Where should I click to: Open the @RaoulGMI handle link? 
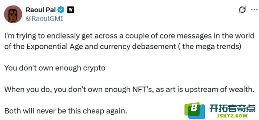(x=44, y=19)
